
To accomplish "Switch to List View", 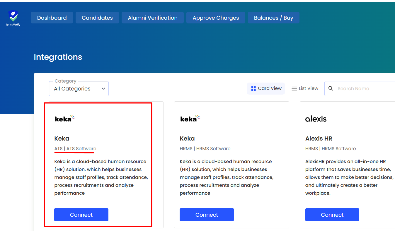I will click(305, 88).
